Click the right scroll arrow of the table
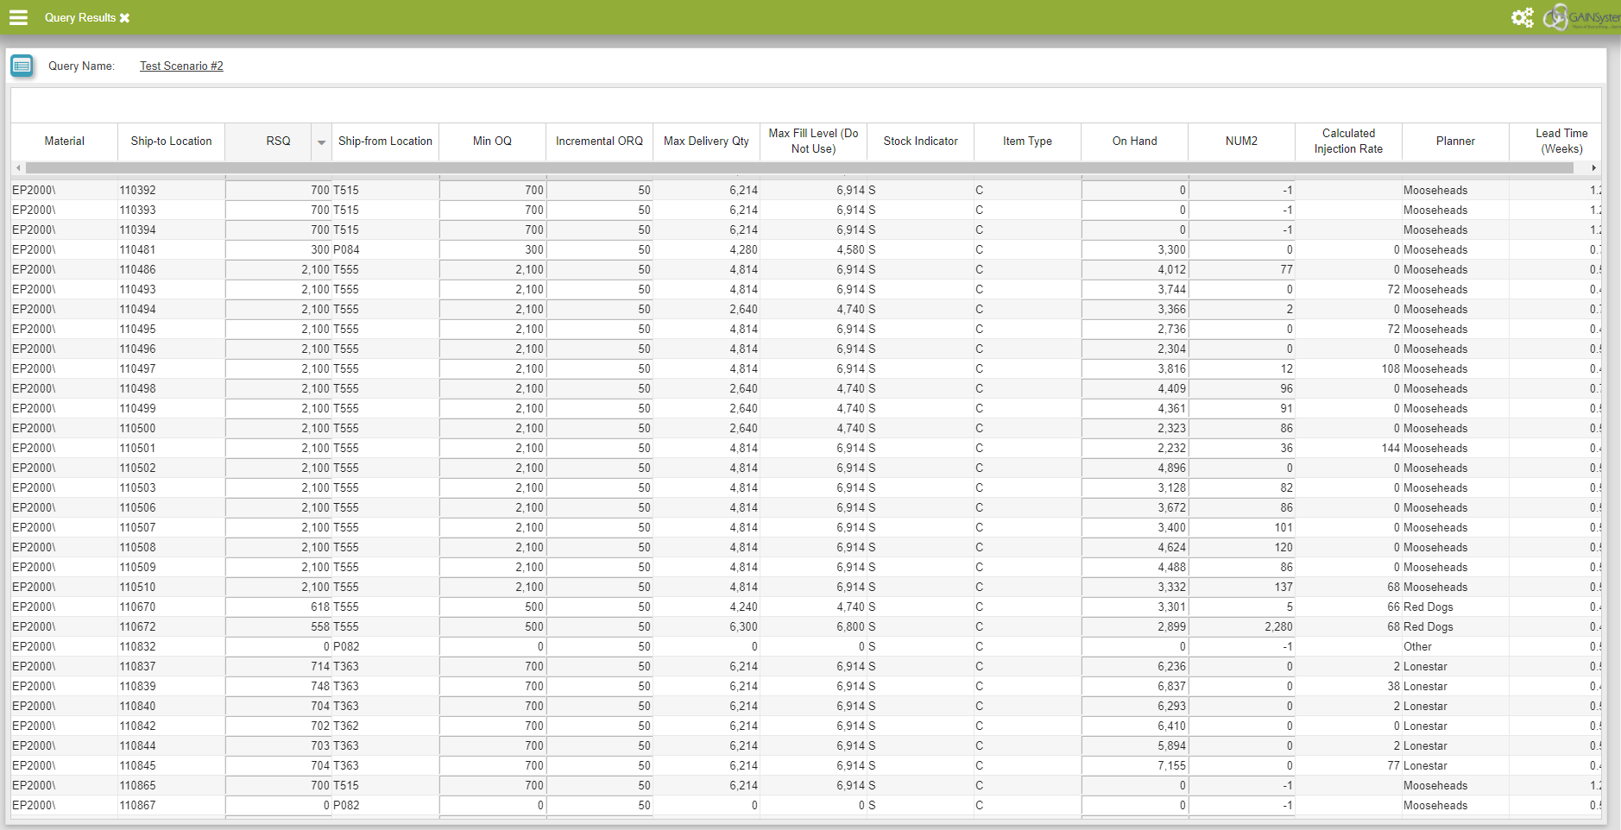 click(1593, 167)
